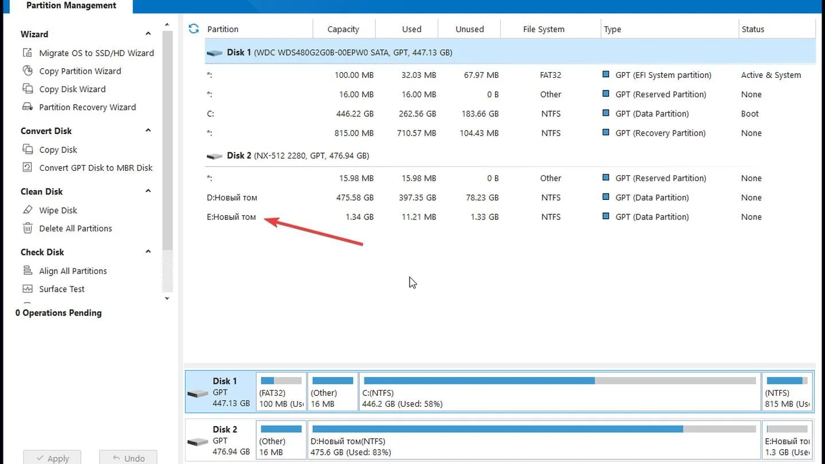Image resolution: width=825 pixels, height=464 pixels.
Task: Select the Disk 1 header row in list
Action: point(510,52)
